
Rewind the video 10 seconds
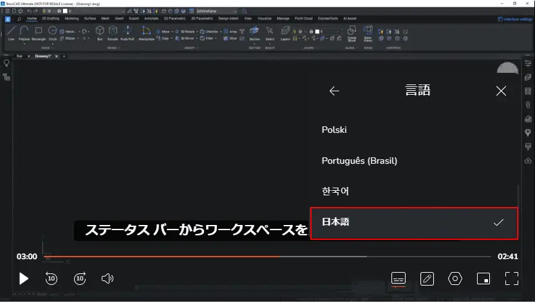pyautogui.click(x=52, y=279)
